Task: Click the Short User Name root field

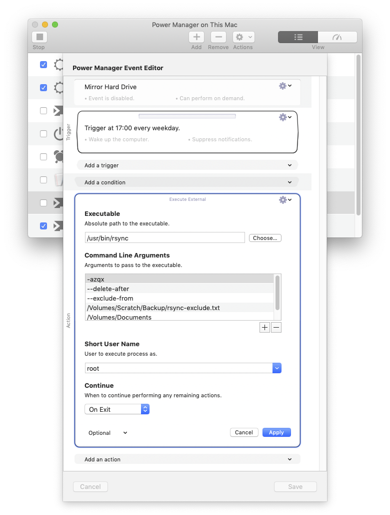Action: coord(178,368)
